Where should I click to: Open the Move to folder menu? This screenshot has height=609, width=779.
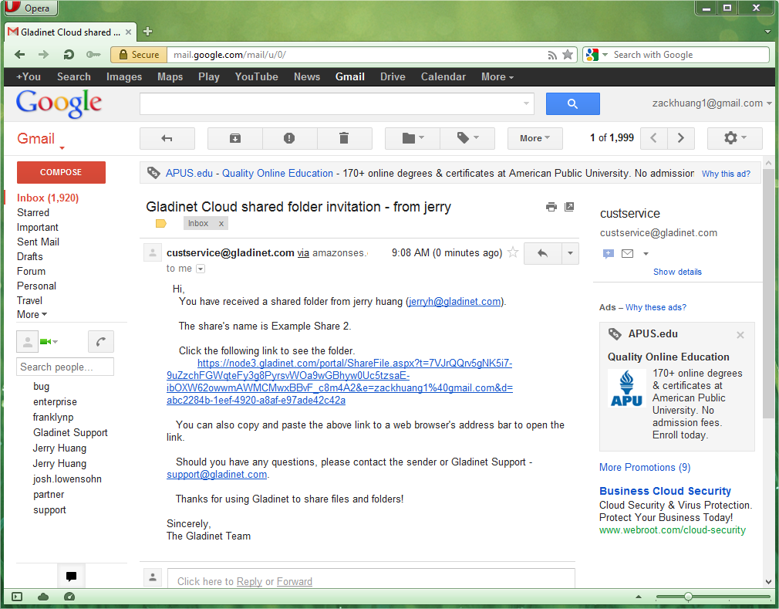[x=413, y=138]
